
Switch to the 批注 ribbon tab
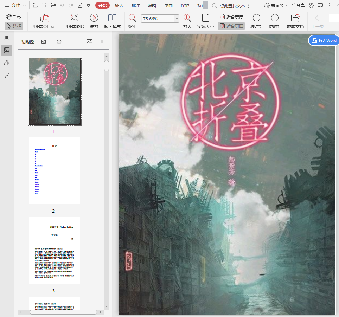coord(135,5)
